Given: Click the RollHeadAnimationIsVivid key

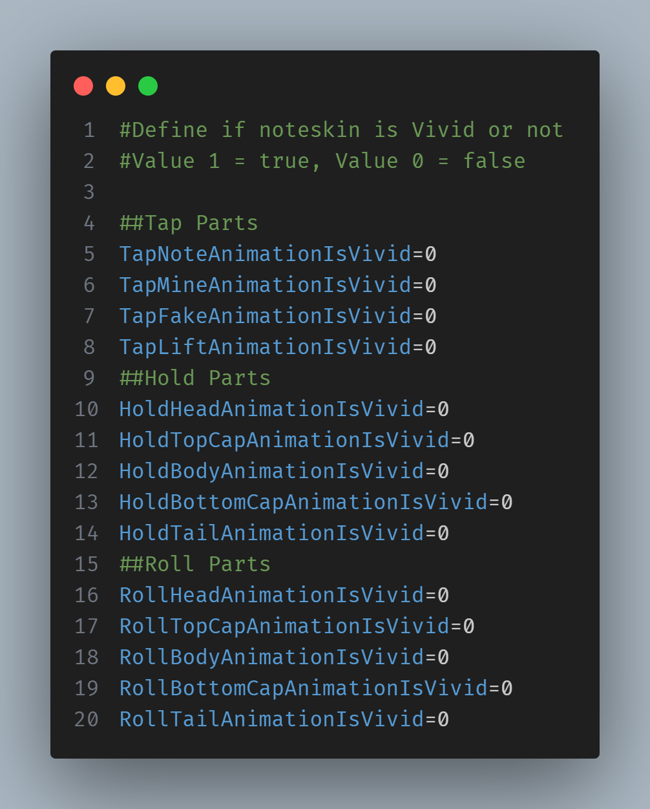Looking at the screenshot, I should (271, 595).
